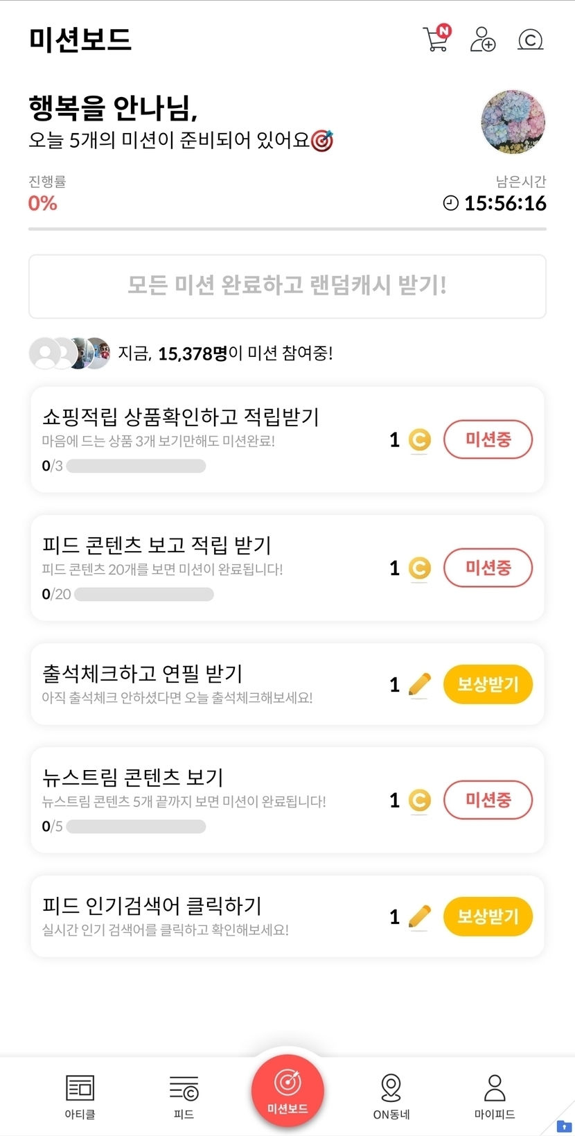Image resolution: width=575 pixels, height=1136 pixels.
Task: Switch to the 피드 tab
Action: coord(184,1095)
